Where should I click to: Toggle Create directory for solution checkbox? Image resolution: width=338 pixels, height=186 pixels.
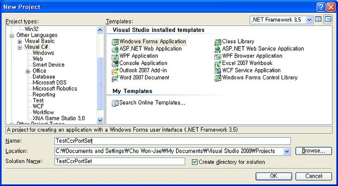(194, 162)
